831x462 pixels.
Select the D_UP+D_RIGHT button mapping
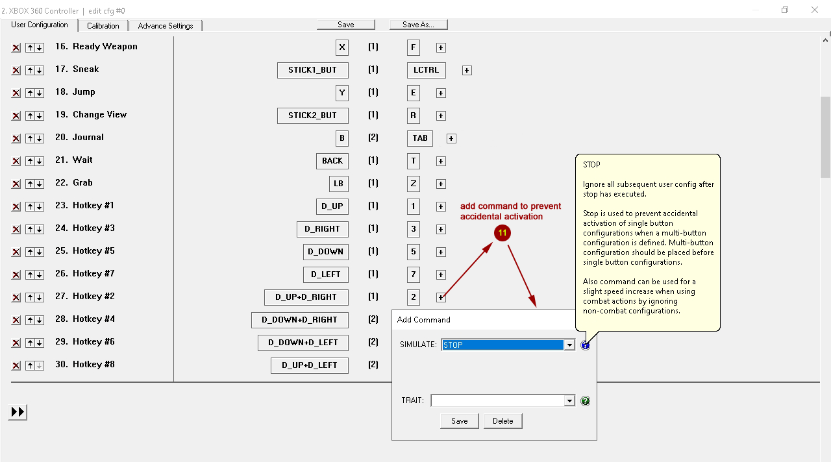point(306,297)
